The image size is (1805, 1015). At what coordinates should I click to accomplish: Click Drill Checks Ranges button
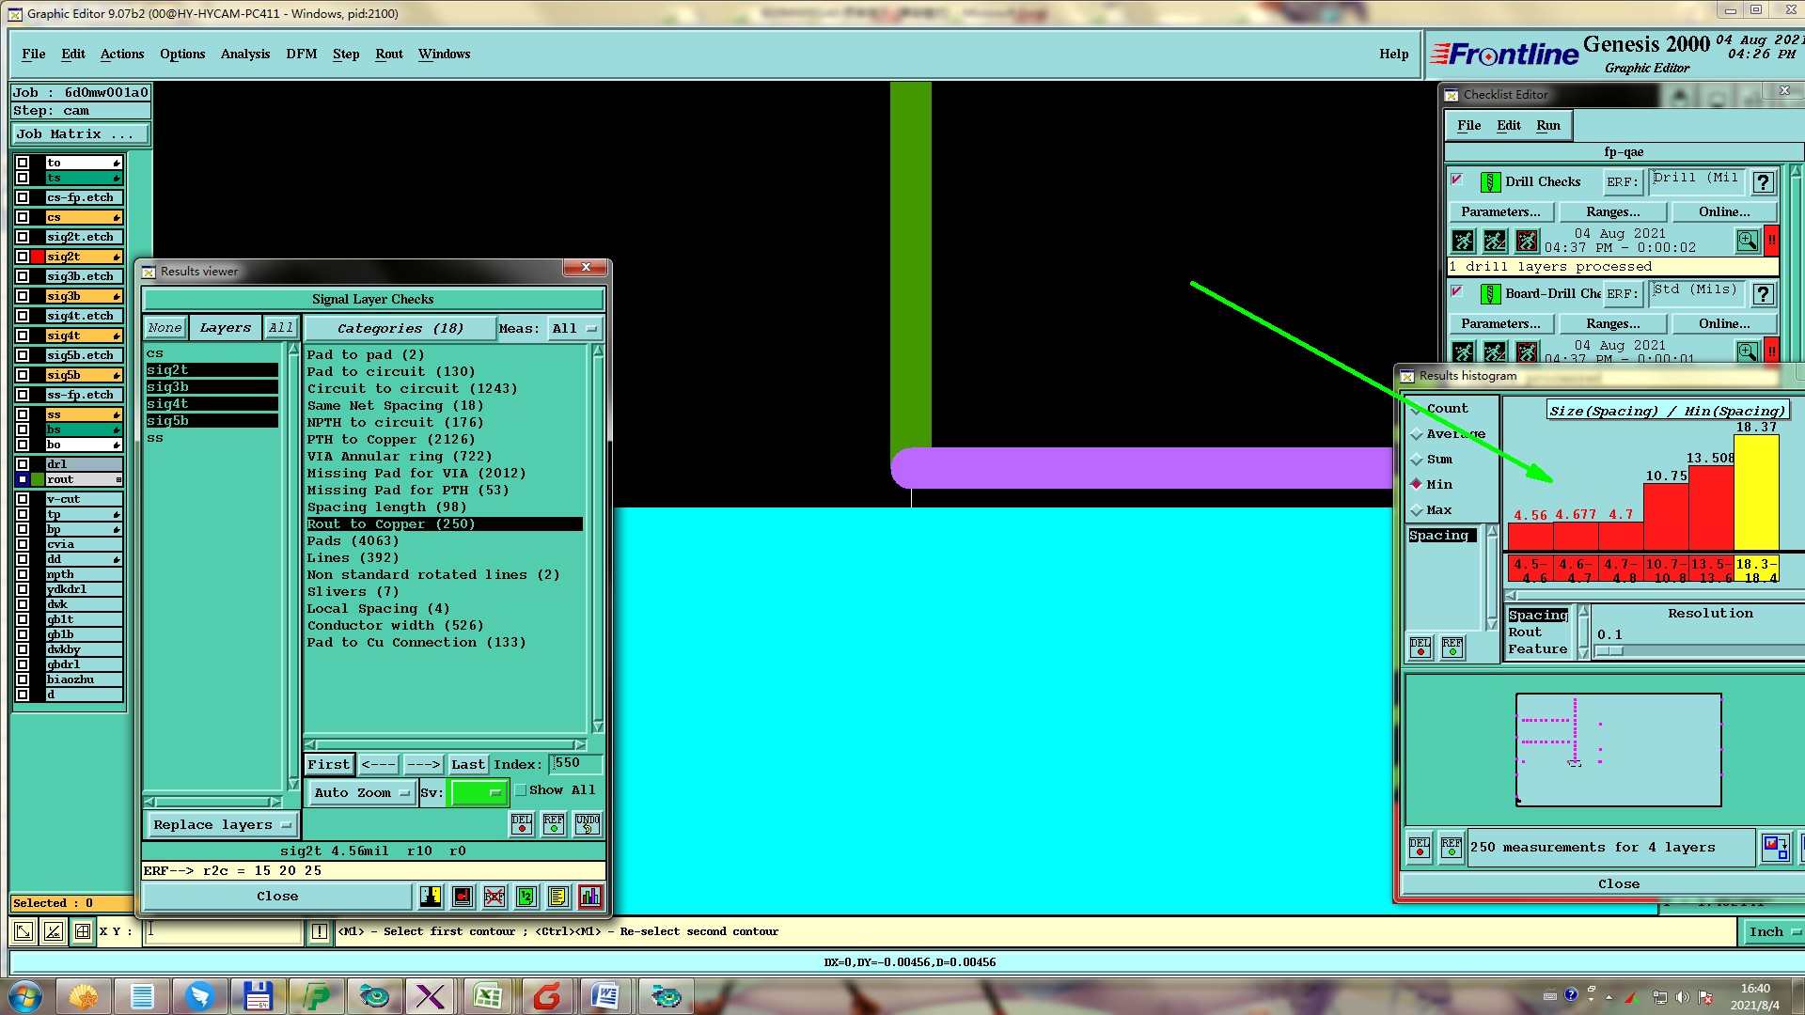(x=1612, y=212)
